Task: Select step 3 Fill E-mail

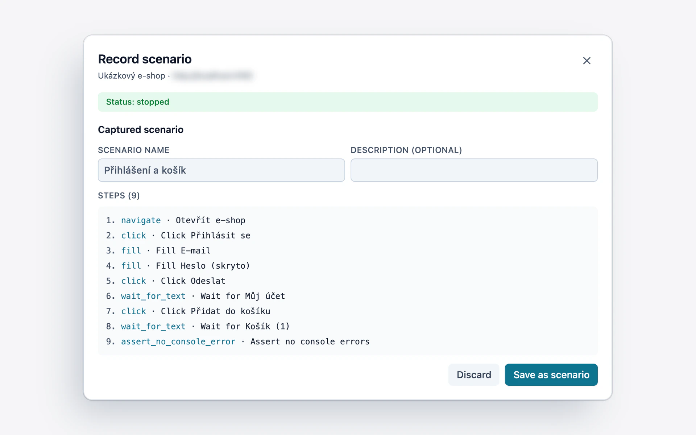Action: click(158, 250)
